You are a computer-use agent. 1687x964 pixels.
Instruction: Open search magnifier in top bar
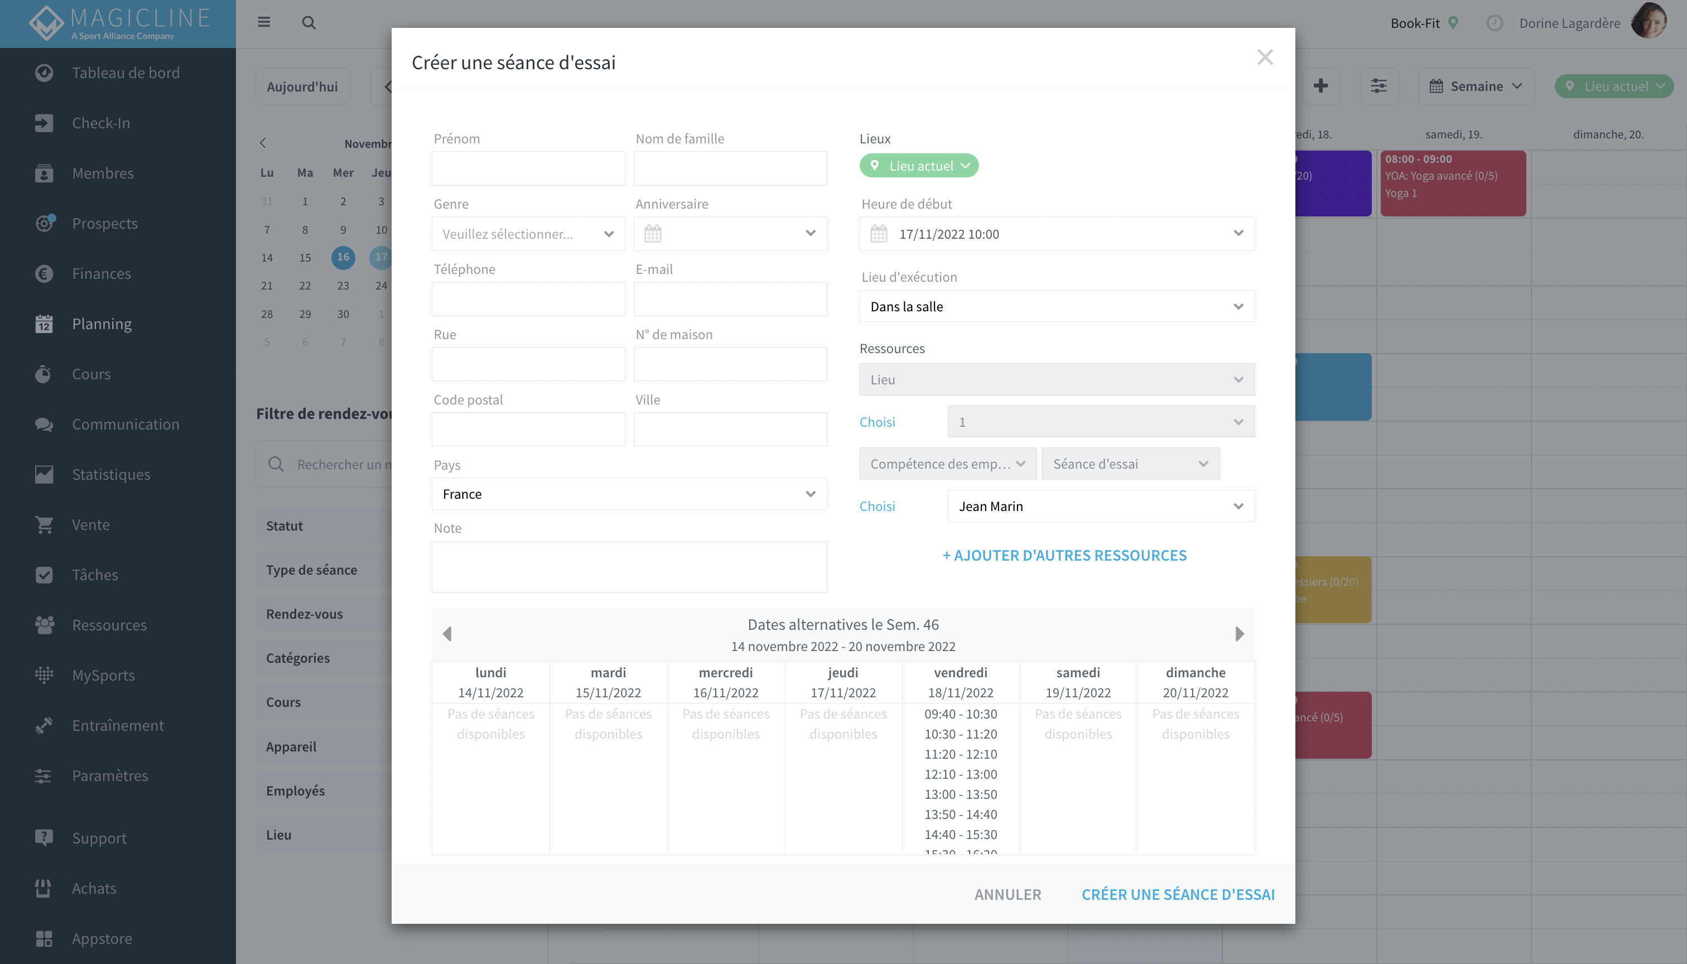click(x=309, y=22)
